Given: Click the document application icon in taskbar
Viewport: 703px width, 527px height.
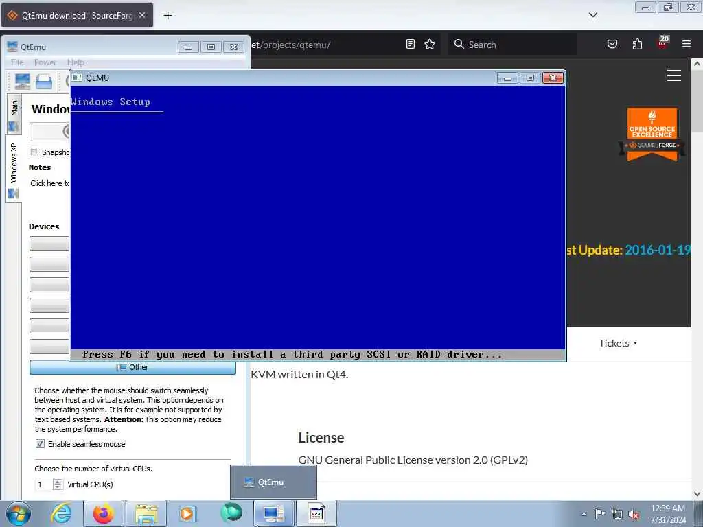Looking at the screenshot, I should coord(316,513).
